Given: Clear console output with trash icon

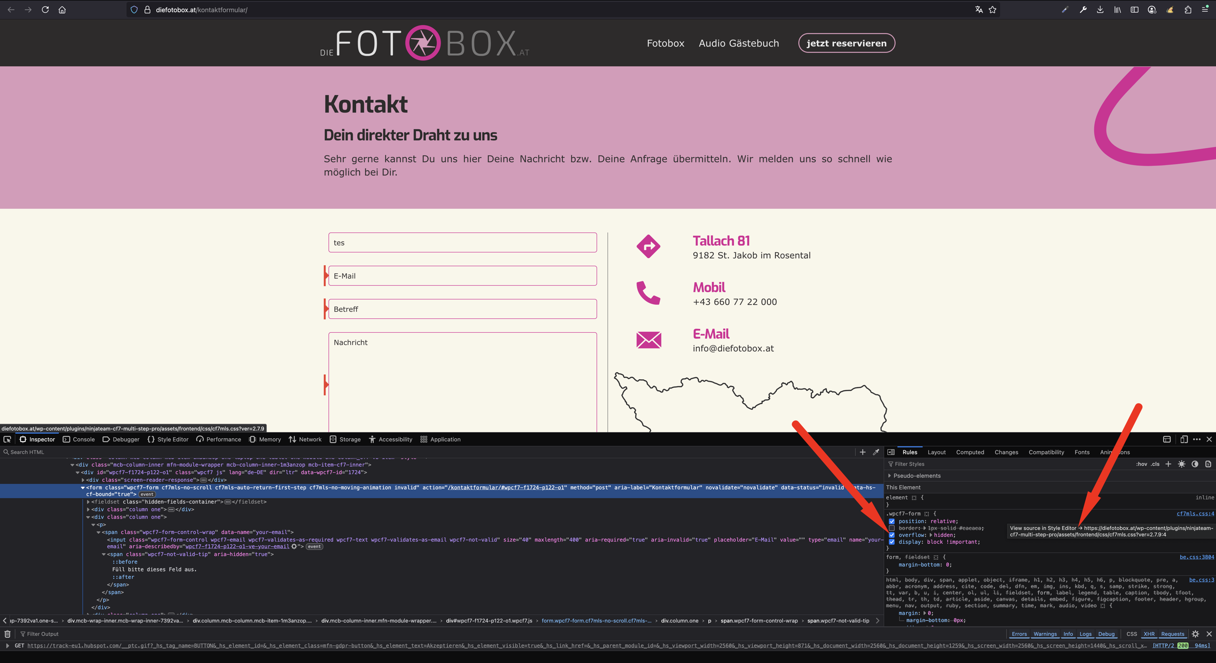Looking at the screenshot, I should (7, 634).
